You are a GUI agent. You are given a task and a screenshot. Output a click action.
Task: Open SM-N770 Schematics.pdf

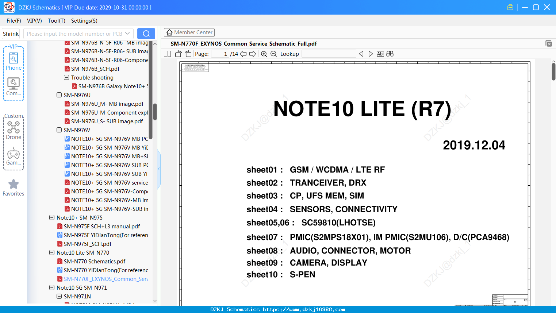(x=91, y=261)
